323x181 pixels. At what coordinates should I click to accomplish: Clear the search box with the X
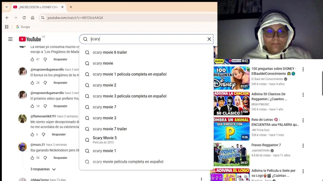(x=209, y=39)
